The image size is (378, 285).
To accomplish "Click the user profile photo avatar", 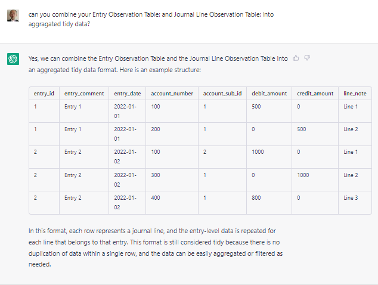I will [x=13, y=16].
